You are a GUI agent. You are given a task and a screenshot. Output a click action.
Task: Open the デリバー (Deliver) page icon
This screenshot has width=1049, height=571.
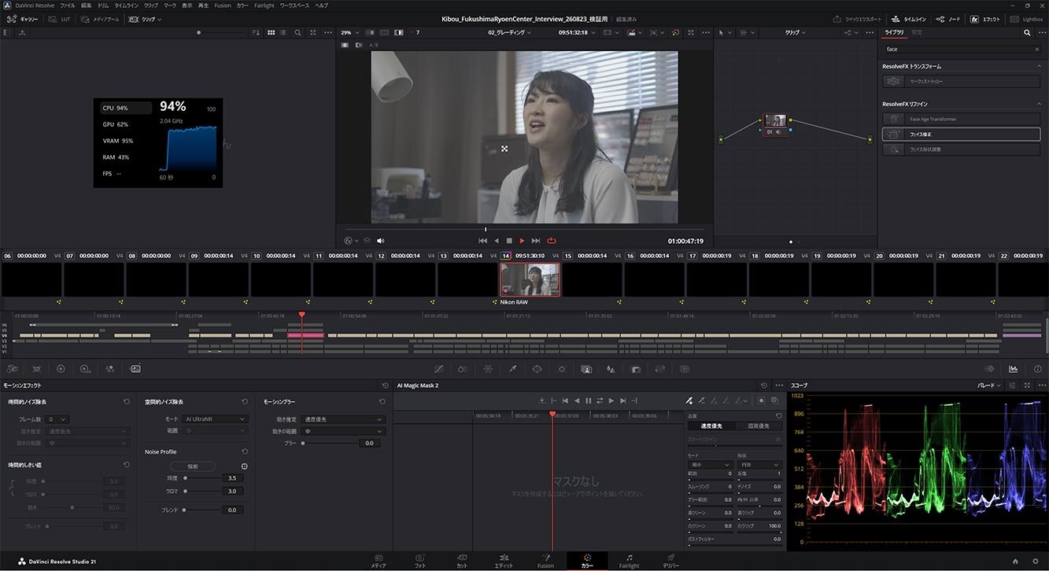tap(670, 561)
